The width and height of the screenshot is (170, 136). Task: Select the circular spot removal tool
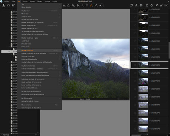tap(87, 5)
